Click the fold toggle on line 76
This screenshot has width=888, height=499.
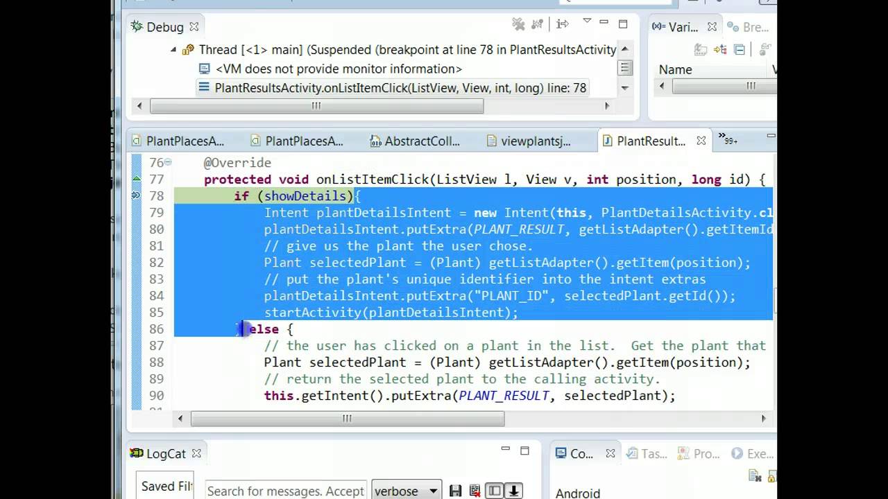coord(168,163)
